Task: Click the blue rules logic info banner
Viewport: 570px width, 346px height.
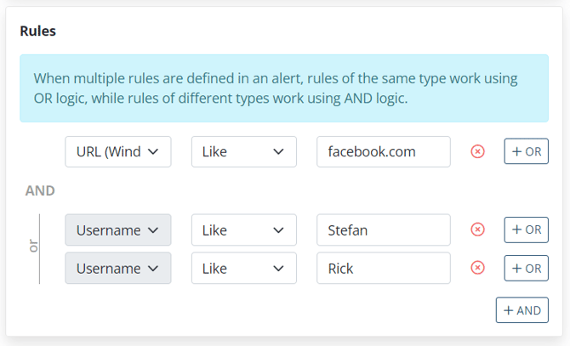Action: (x=284, y=88)
